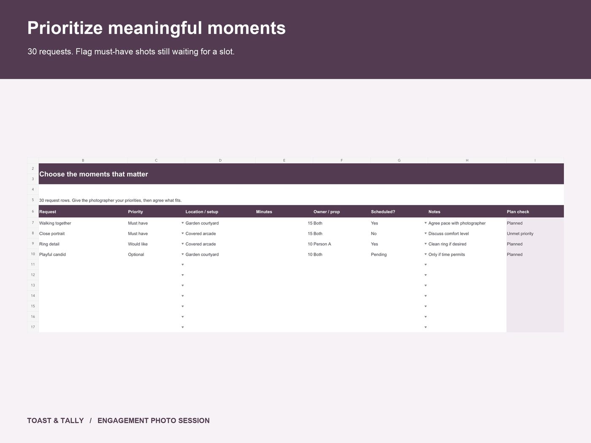The height and width of the screenshot is (443, 591).
Task: Select column D header
Action: (220, 160)
